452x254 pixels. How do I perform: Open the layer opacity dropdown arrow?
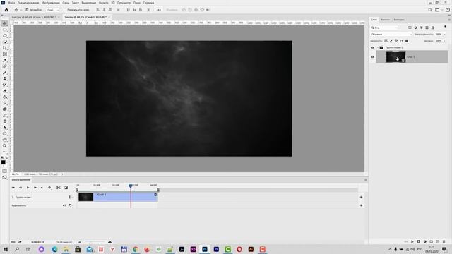[444, 35]
